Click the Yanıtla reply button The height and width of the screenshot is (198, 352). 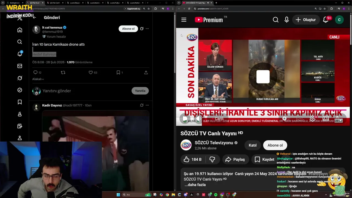tap(140, 91)
